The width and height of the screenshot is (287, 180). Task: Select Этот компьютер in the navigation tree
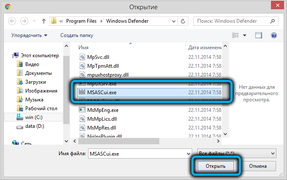40,56
